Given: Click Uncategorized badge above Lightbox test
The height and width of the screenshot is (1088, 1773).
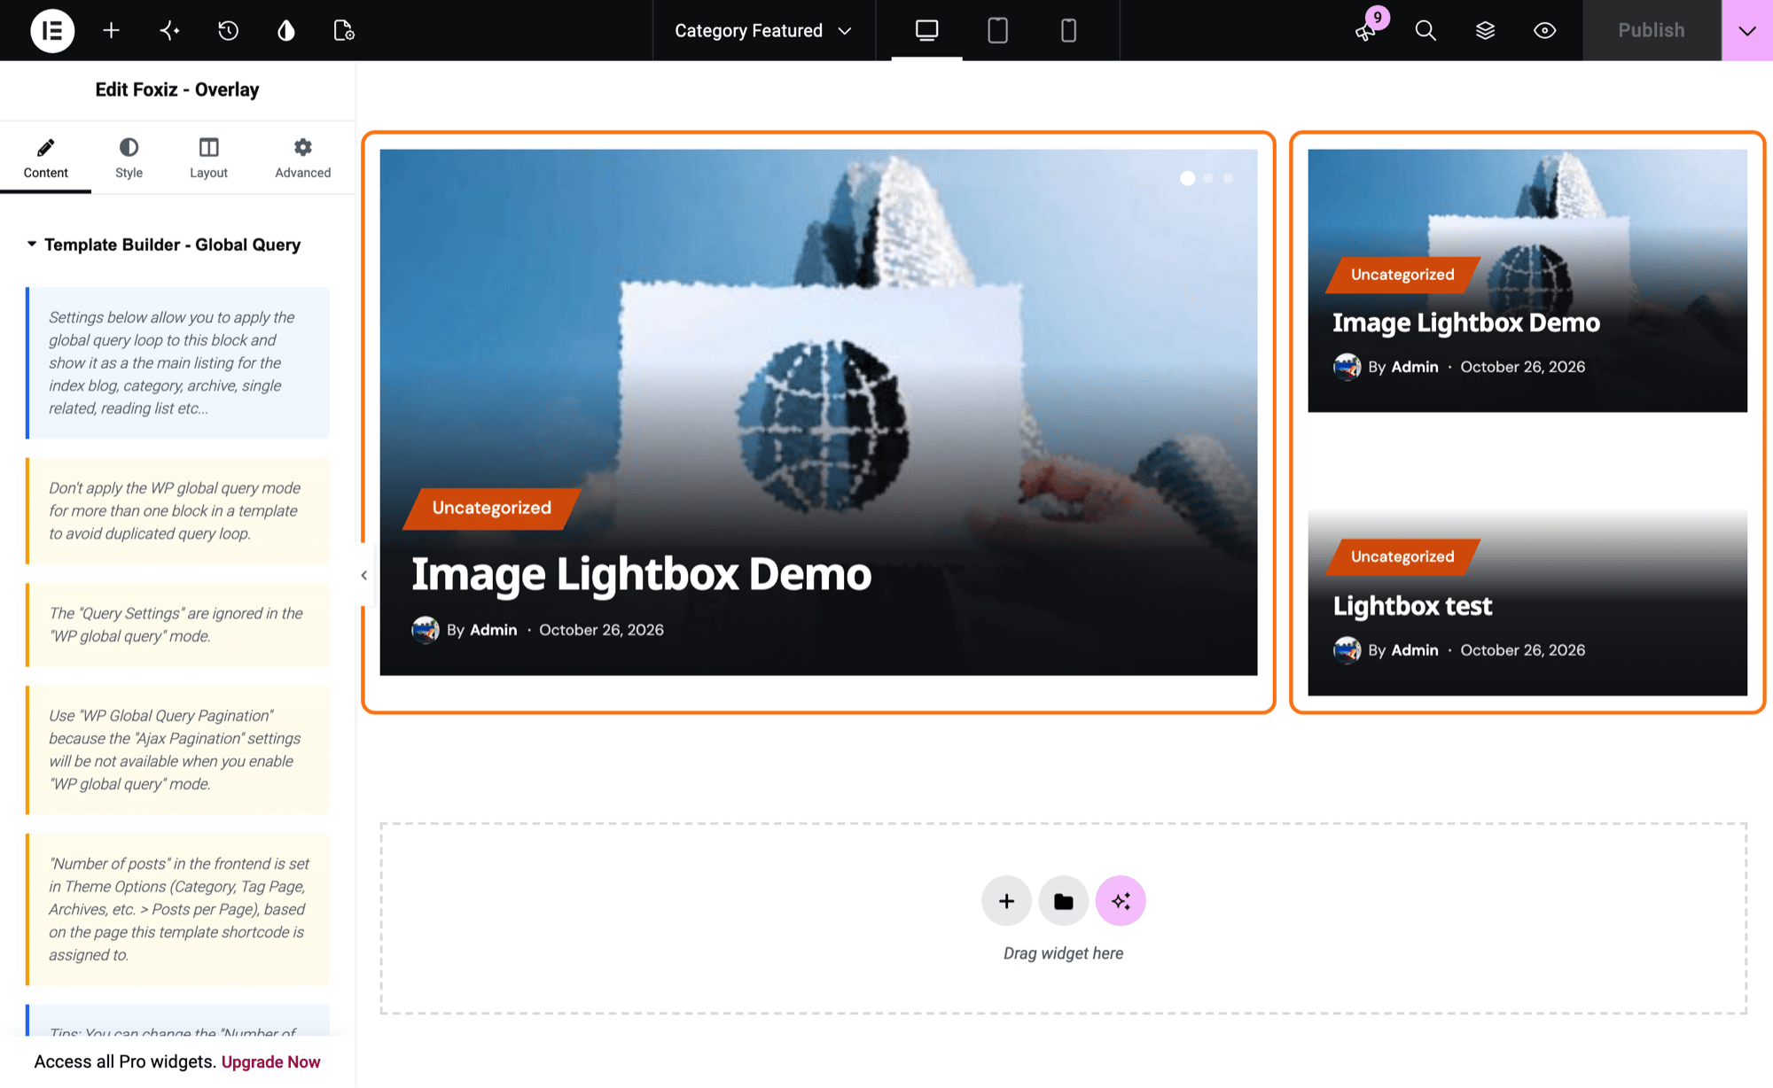Looking at the screenshot, I should coord(1402,556).
